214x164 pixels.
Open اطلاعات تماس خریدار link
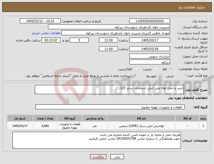46,33
